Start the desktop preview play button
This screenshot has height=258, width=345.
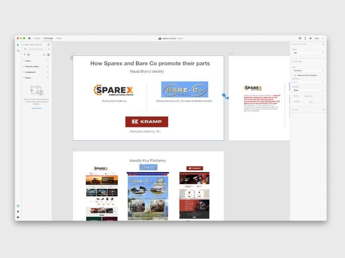click(310, 38)
